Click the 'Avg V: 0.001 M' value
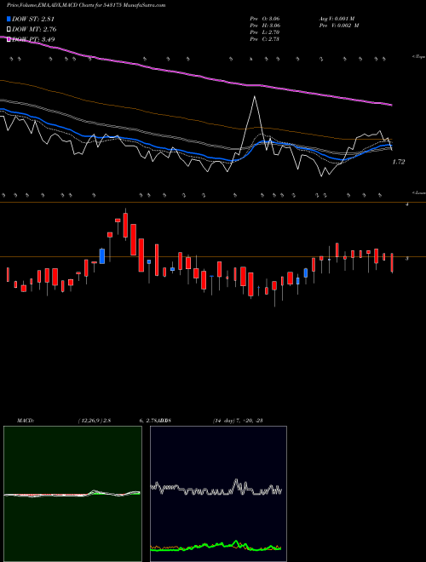 click(x=337, y=19)
